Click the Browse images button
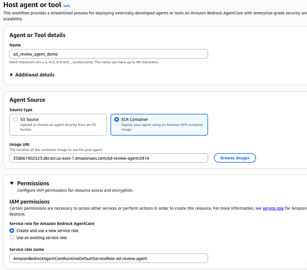 point(235,158)
